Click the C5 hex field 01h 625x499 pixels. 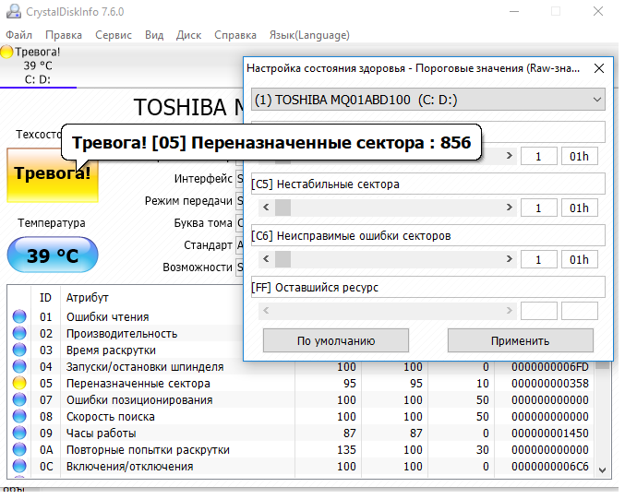click(579, 208)
